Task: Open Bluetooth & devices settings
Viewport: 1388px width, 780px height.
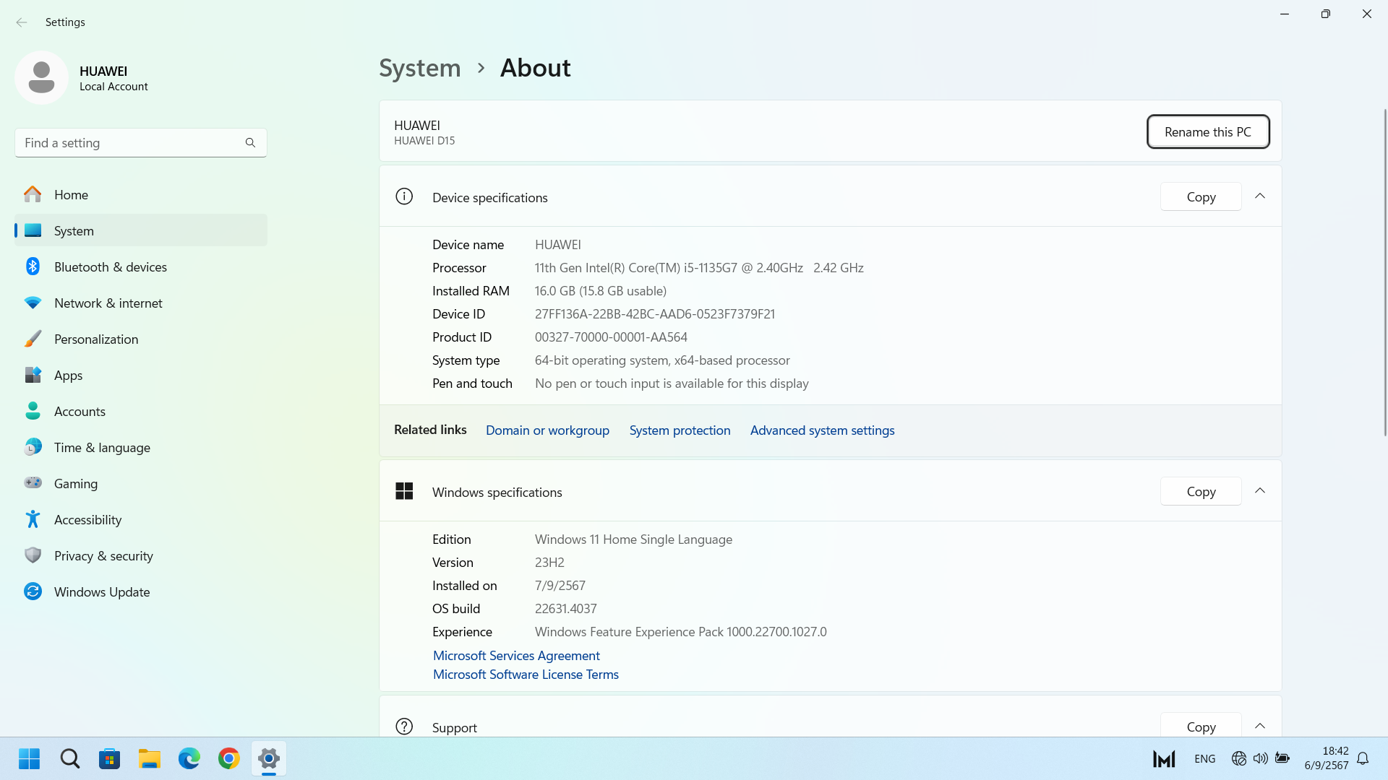Action: pos(141,266)
